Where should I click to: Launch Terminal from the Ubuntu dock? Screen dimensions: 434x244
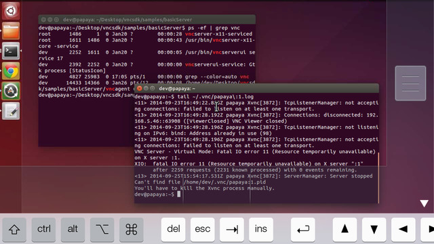pos(11,51)
